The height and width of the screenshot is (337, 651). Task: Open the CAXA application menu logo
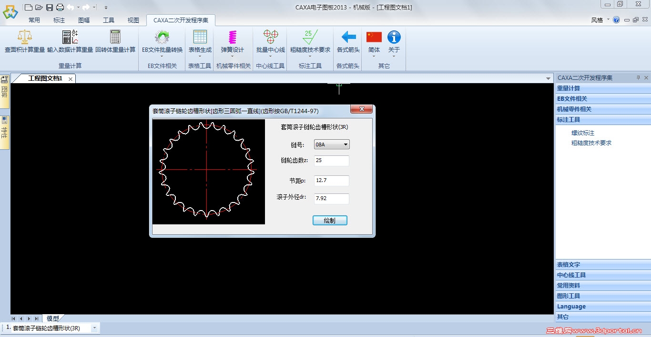(10, 12)
